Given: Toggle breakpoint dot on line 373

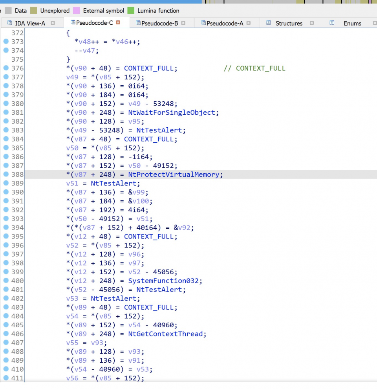Looking at the screenshot, I should coord(6,41).
